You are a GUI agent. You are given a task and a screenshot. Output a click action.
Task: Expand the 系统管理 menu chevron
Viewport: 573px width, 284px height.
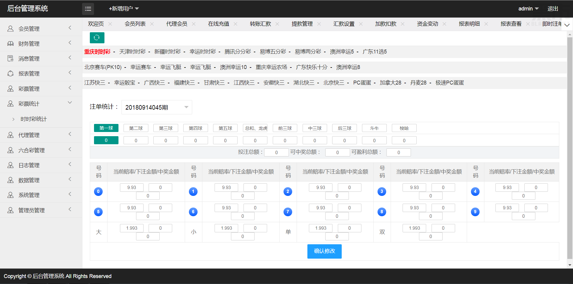click(x=70, y=194)
